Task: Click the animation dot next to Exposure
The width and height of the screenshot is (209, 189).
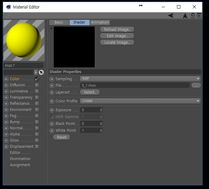Action: [x=52, y=110]
